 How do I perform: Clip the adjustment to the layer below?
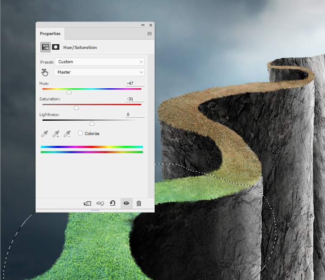point(87,203)
